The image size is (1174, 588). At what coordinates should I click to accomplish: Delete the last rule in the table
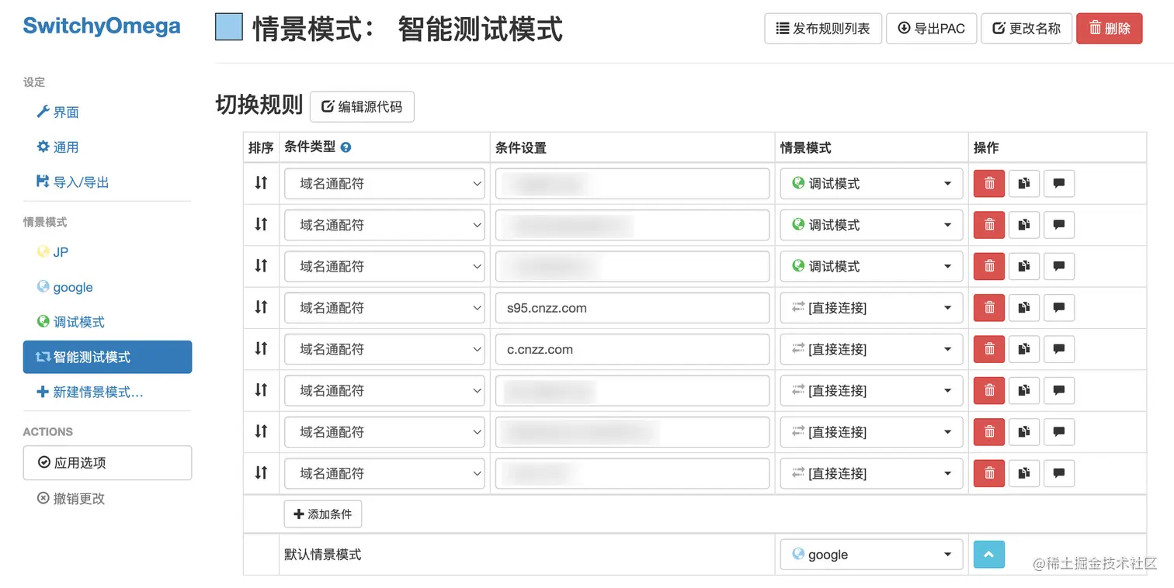[989, 473]
